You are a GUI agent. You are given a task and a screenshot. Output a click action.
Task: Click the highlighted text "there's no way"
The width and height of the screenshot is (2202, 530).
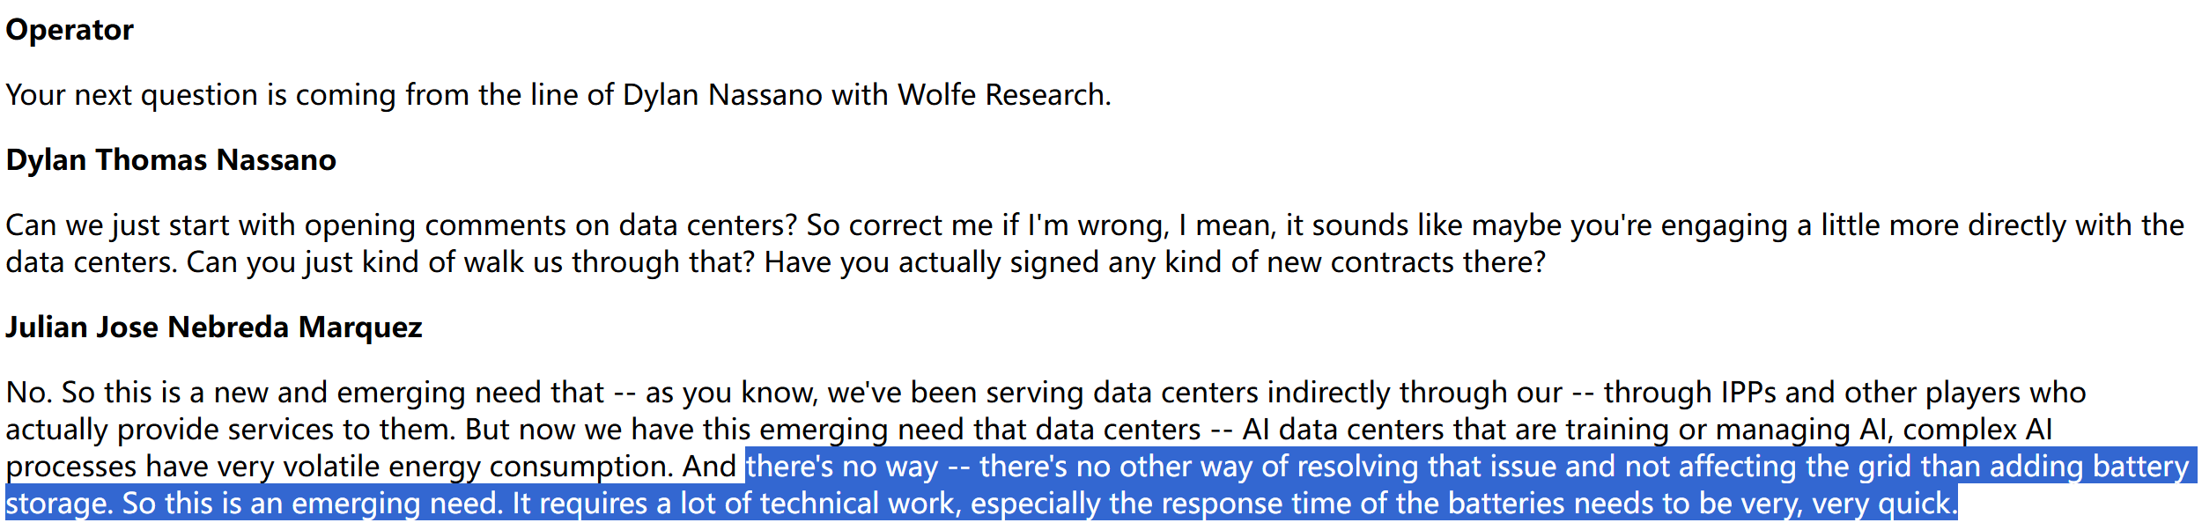[841, 467]
